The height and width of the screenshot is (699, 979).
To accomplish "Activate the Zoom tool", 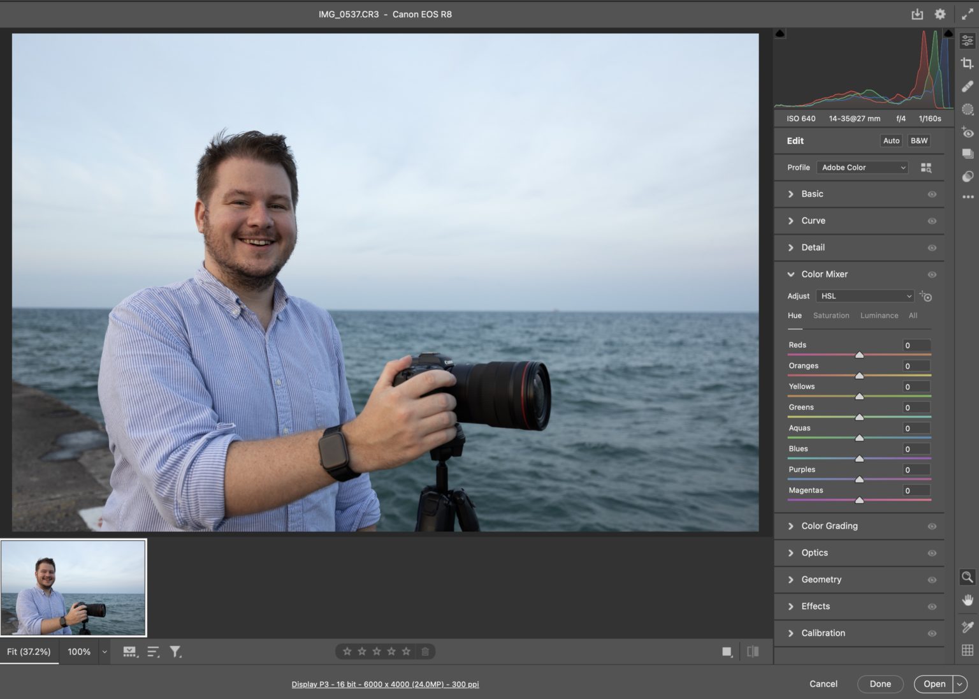I will coord(966,577).
